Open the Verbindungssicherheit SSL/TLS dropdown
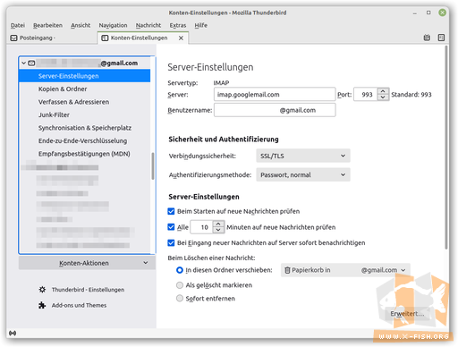458x347 pixels. pyautogui.click(x=303, y=156)
